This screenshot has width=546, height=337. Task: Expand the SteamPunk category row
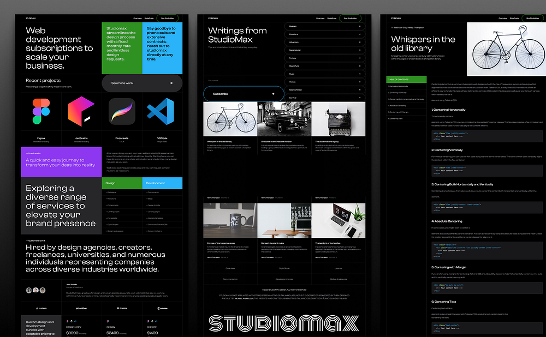point(325,66)
